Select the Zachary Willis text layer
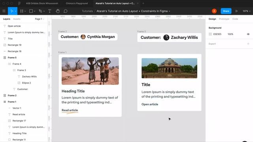This screenshot has width=253, height=142. click(29, 77)
